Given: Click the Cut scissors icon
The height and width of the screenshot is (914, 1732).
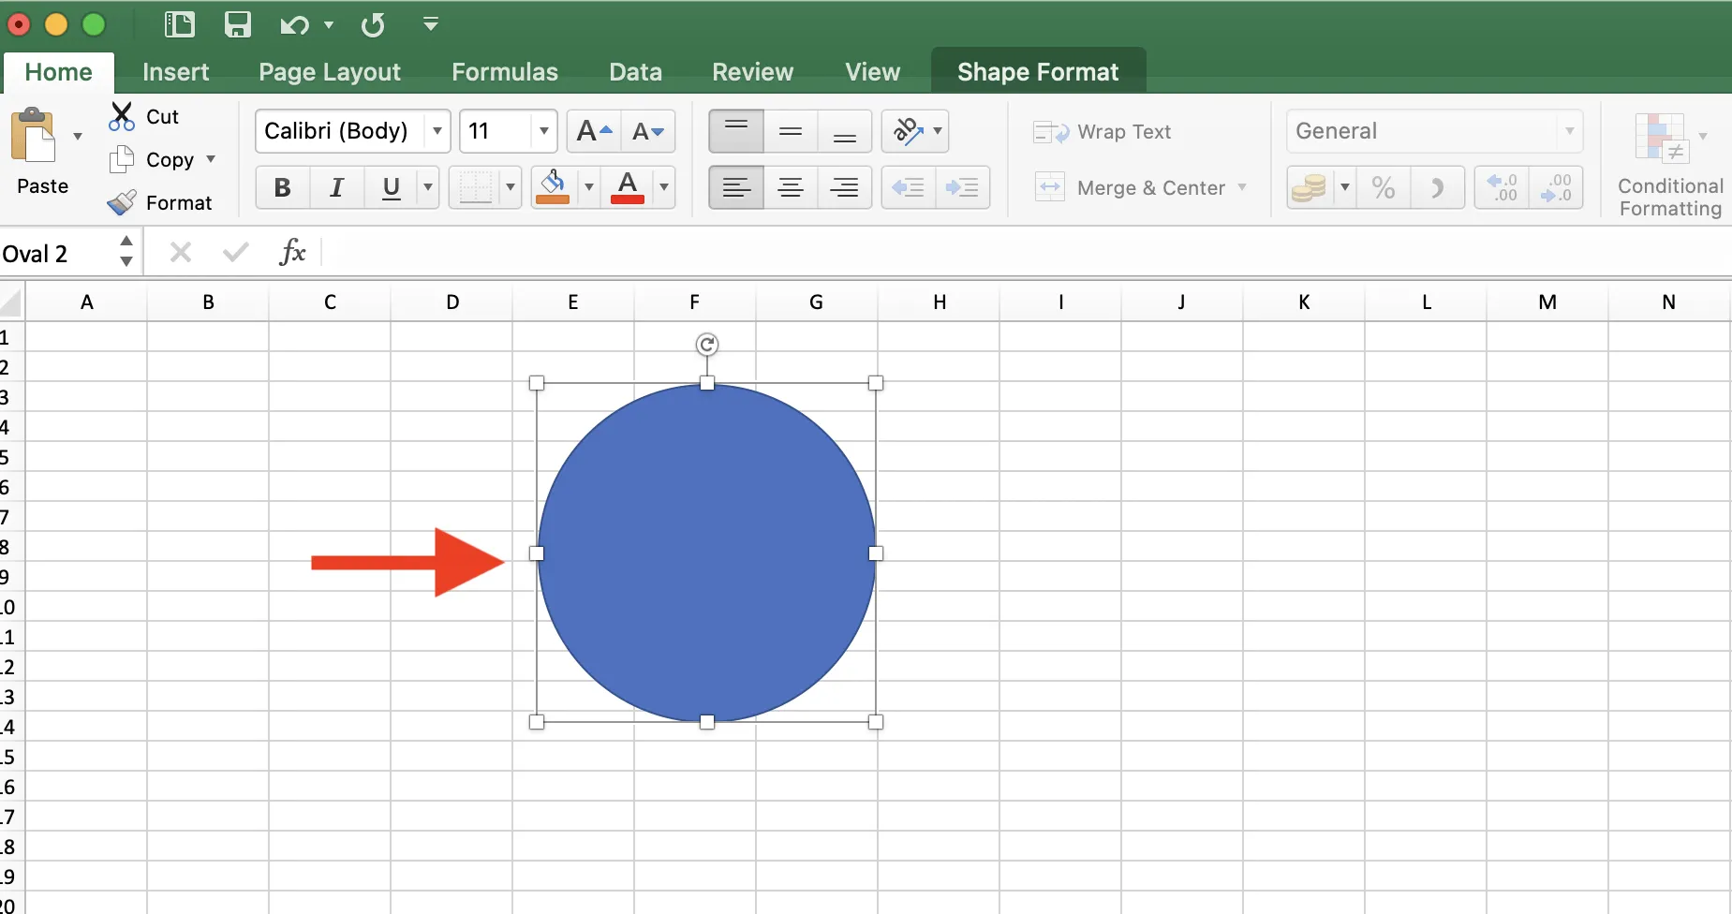Looking at the screenshot, I should point(122,116).
